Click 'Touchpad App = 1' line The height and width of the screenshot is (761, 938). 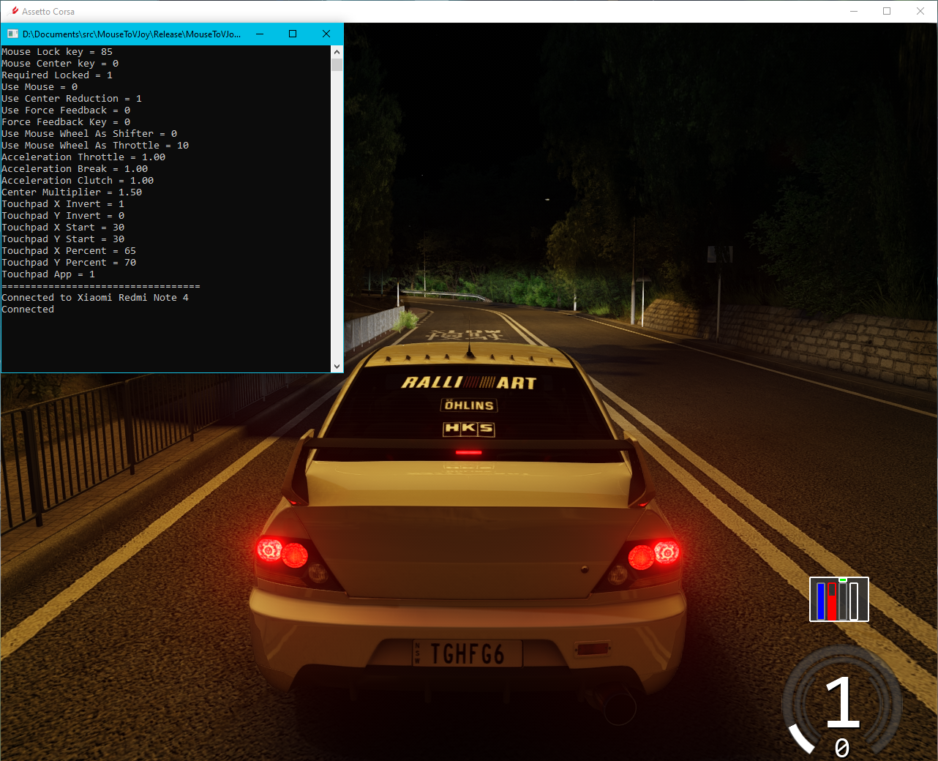pos(48,274)
